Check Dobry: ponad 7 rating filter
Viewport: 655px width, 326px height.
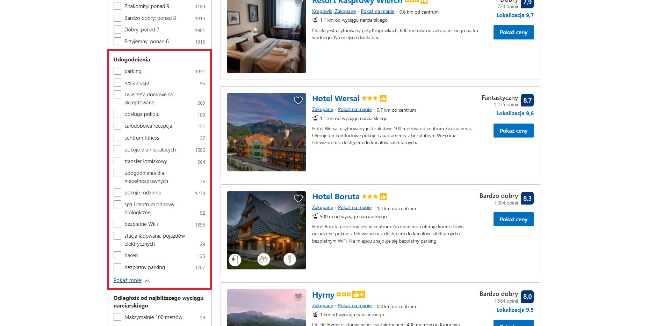click(117, 30)
